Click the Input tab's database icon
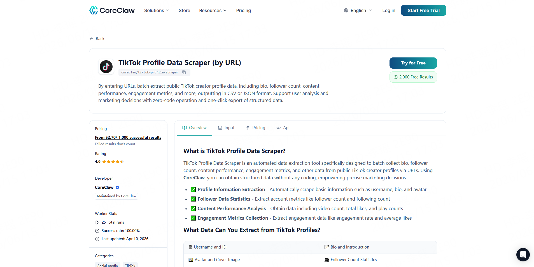 pyautogui.click(x=220, y=128)
